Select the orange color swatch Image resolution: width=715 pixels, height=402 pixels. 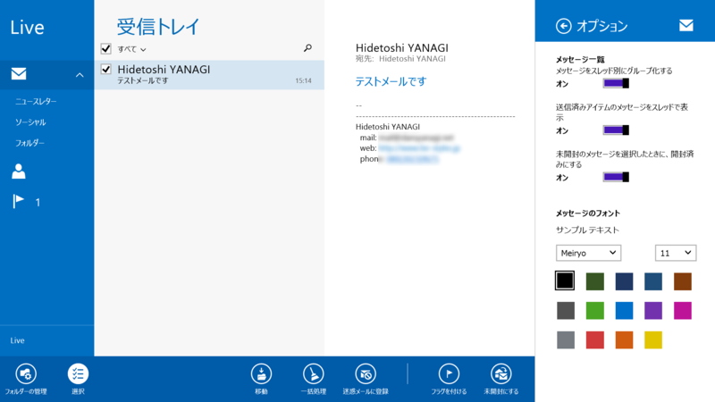(624, 340)
